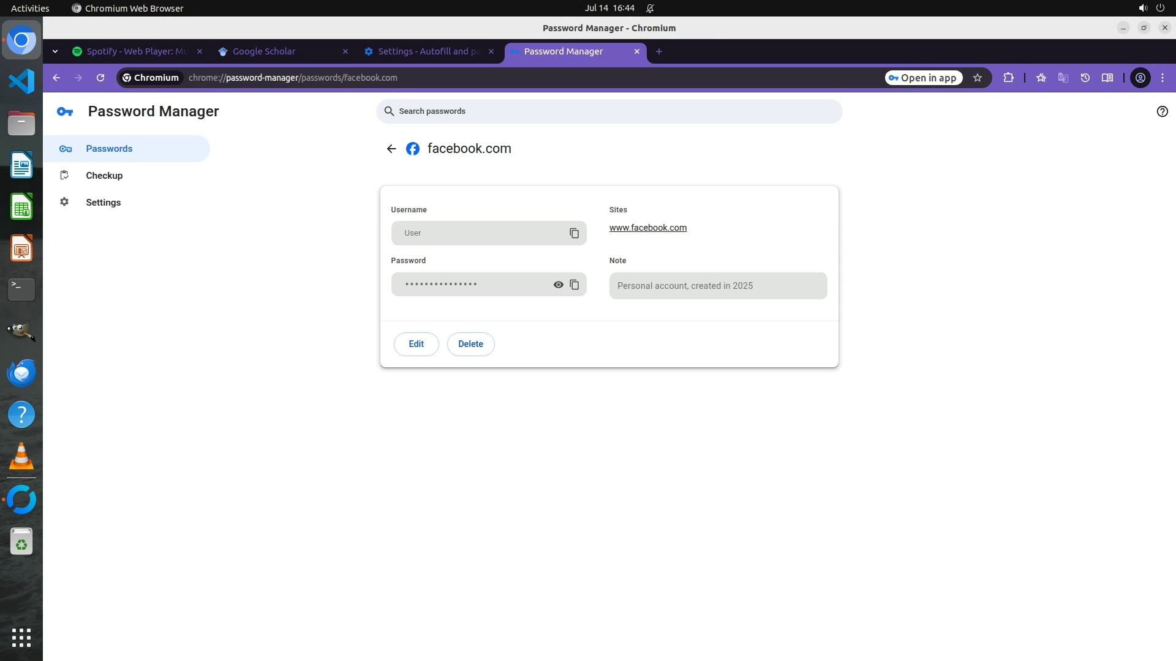Click the Edit button
The image size is (1176, 661).
click(416, 344)
